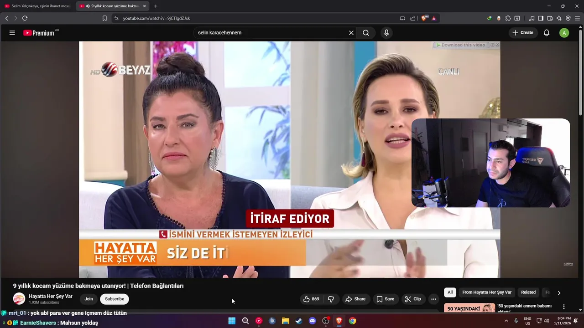Image resolution: width=584 pixels, height=328 pixels.
Task: Select the All filter chip
Action: coord(450,292)
